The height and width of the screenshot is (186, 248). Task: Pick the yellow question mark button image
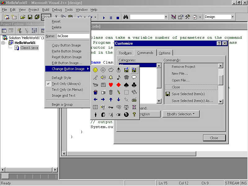coord(134,114)
